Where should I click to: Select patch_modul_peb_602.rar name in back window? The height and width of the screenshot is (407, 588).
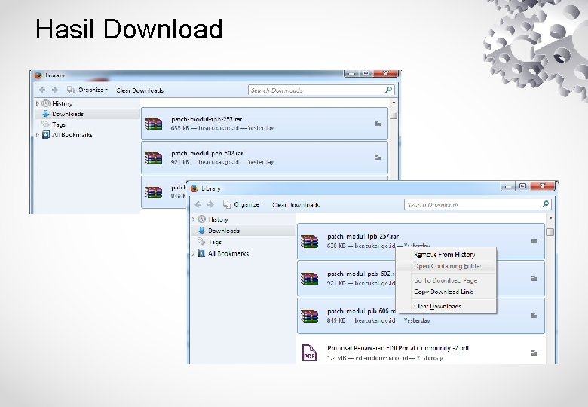tap(207, 153)
